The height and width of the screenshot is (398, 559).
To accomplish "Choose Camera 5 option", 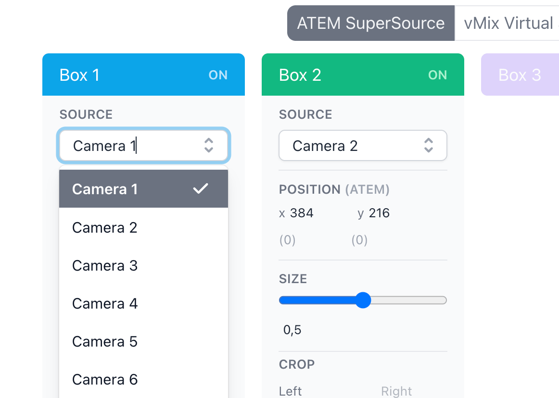I will [x=143, y=341].
